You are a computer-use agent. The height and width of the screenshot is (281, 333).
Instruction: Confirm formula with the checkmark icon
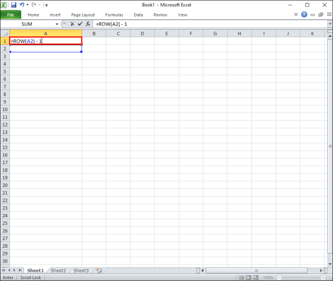coord(80,24)
